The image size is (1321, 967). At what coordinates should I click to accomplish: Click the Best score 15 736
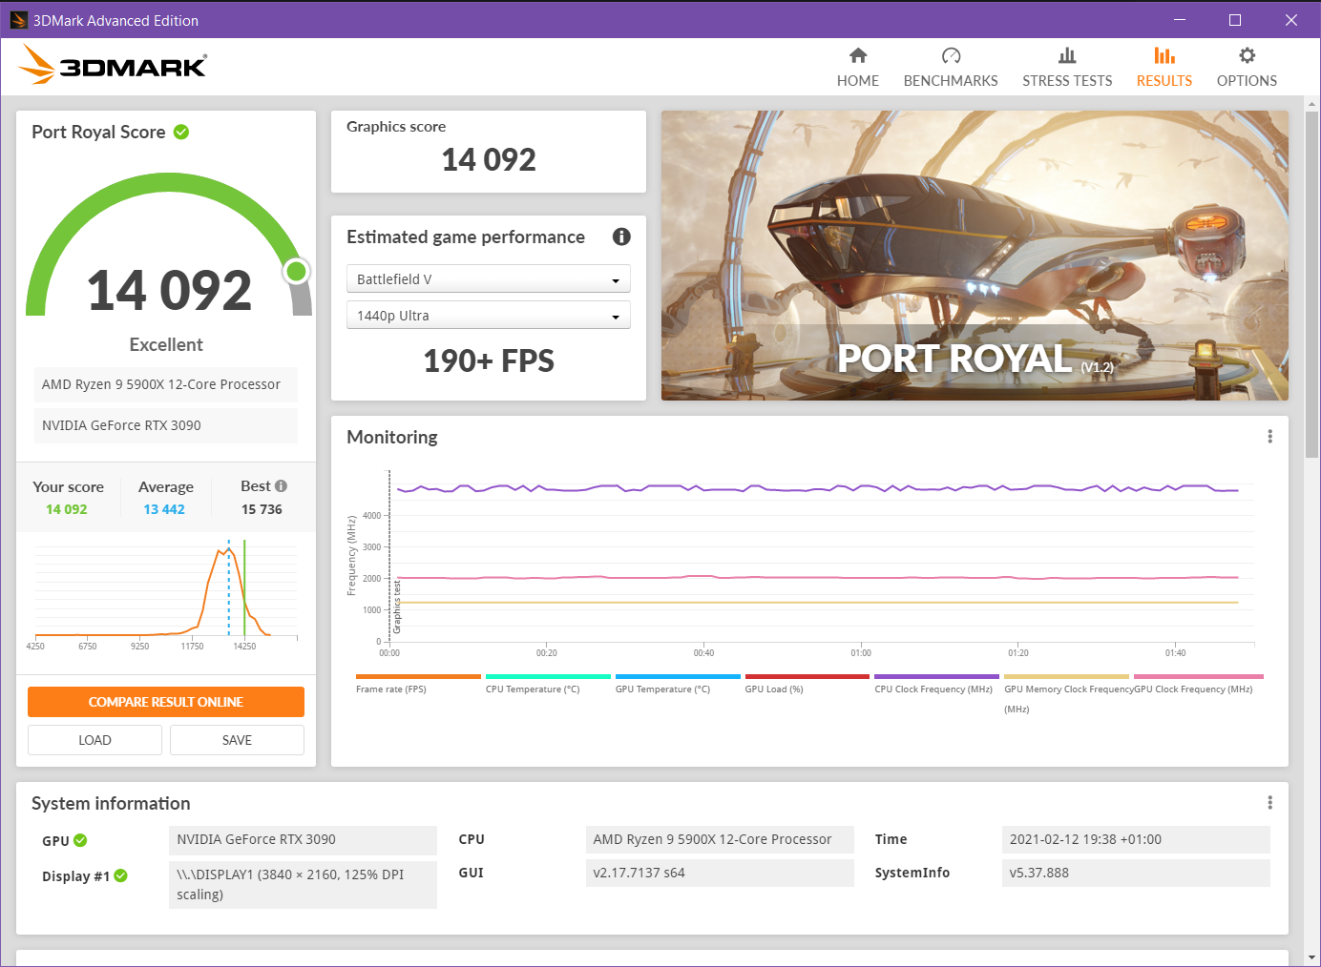pos(262,509)
